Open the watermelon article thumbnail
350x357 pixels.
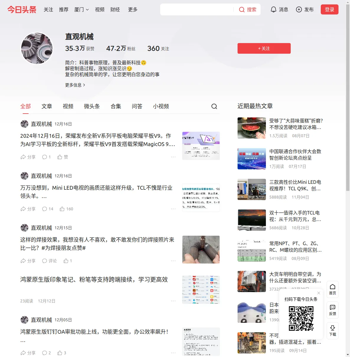tap(252, 128)
